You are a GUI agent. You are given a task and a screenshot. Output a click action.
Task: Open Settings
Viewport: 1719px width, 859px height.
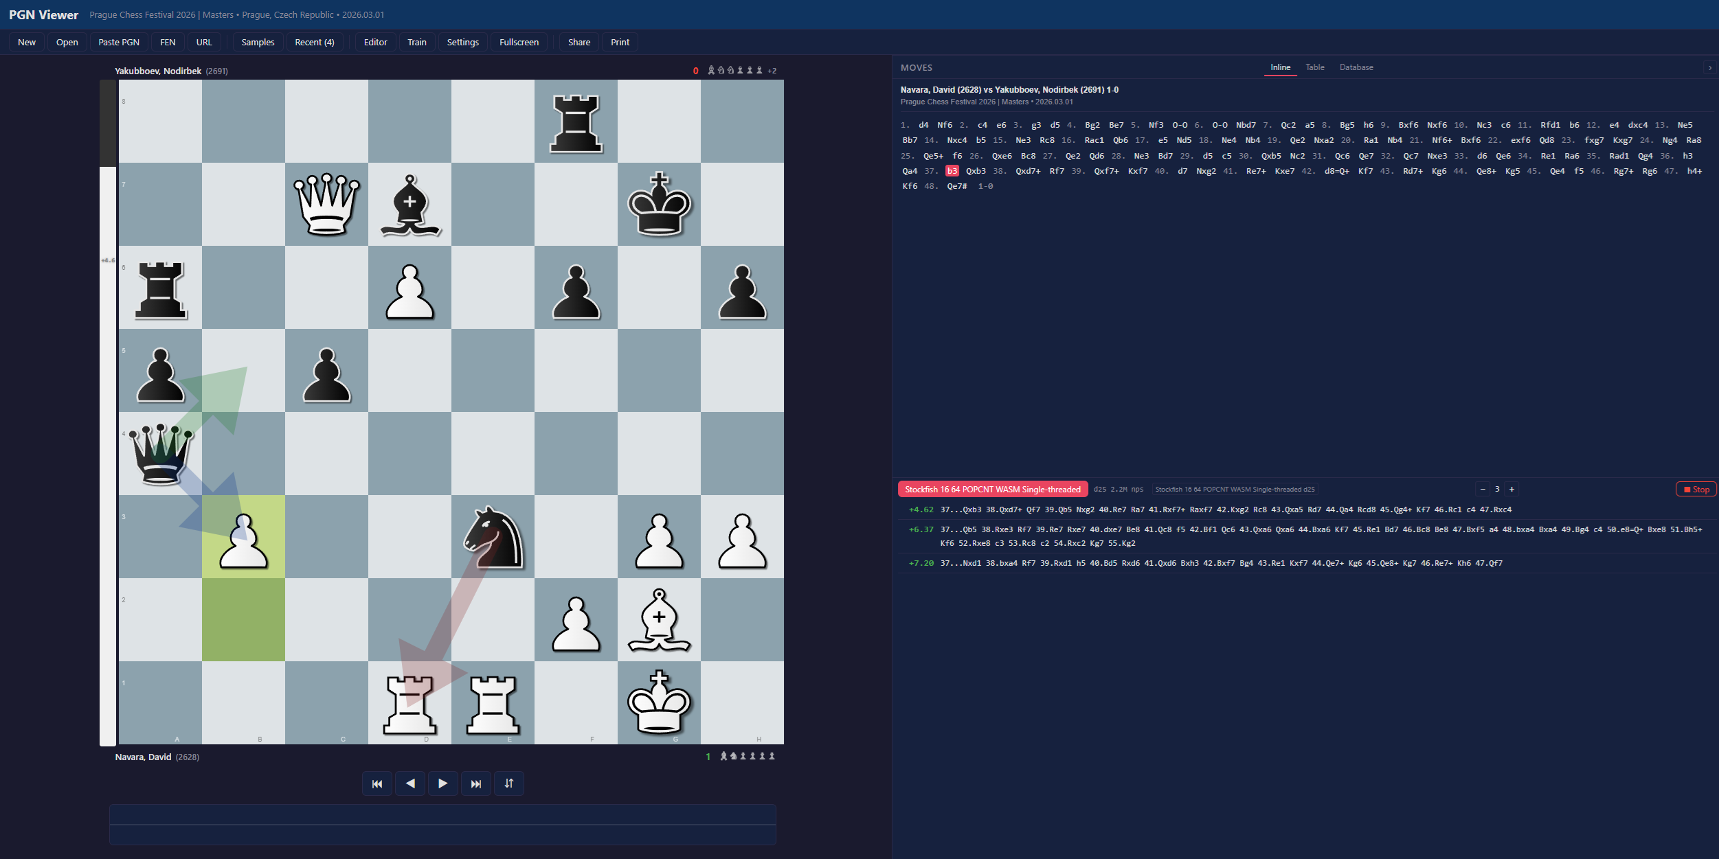tap(463, 42)
